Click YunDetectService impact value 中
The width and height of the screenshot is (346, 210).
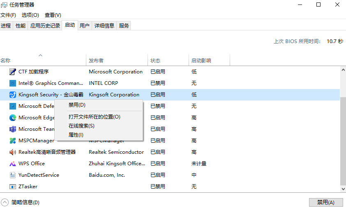[194, 175]
